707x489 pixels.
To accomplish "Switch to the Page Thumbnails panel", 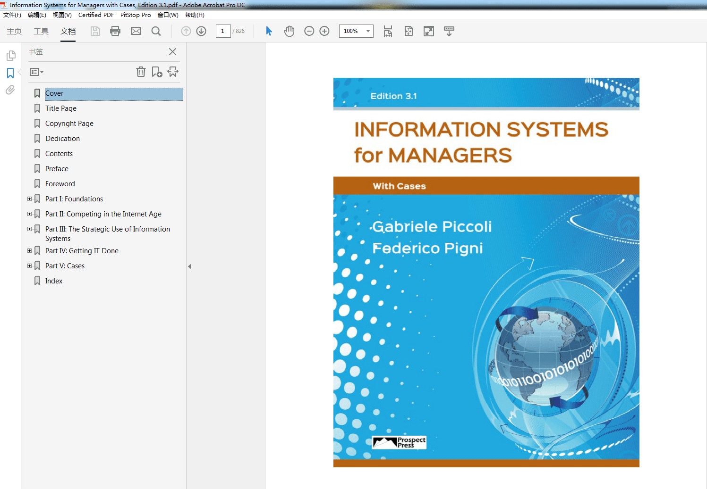I will tap(10, 55).
